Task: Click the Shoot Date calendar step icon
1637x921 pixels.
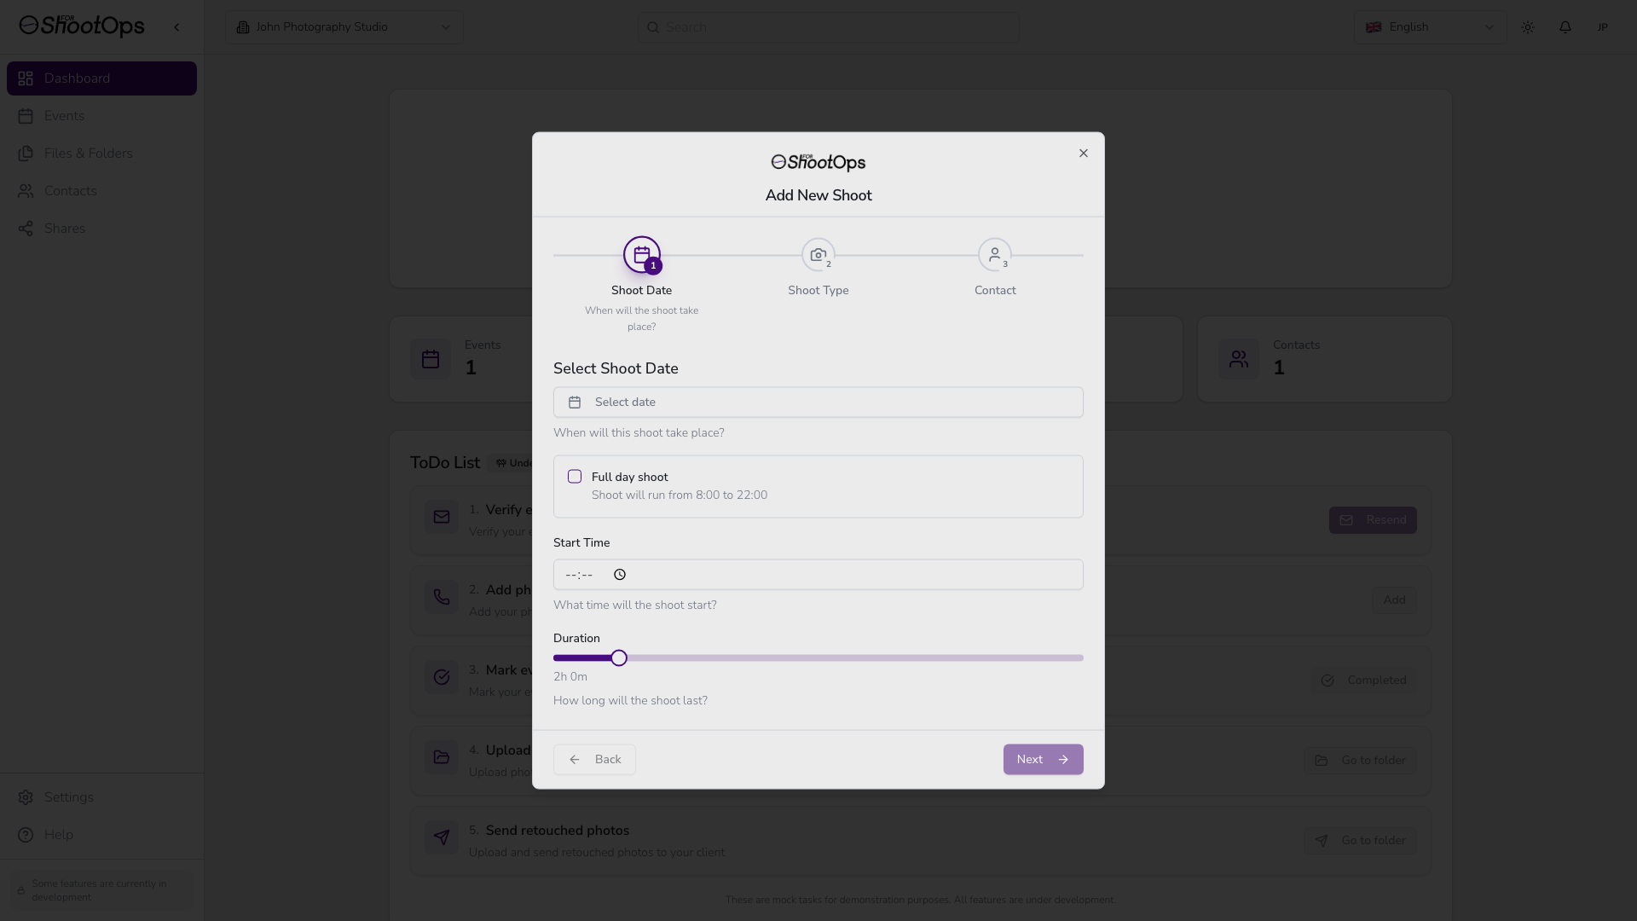Action: tap(641, 254)
